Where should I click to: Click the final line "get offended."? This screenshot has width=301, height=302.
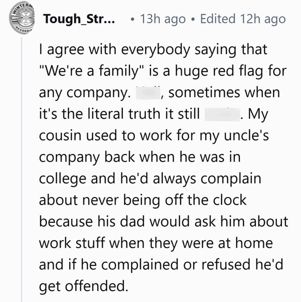click(x=82, y=287)
